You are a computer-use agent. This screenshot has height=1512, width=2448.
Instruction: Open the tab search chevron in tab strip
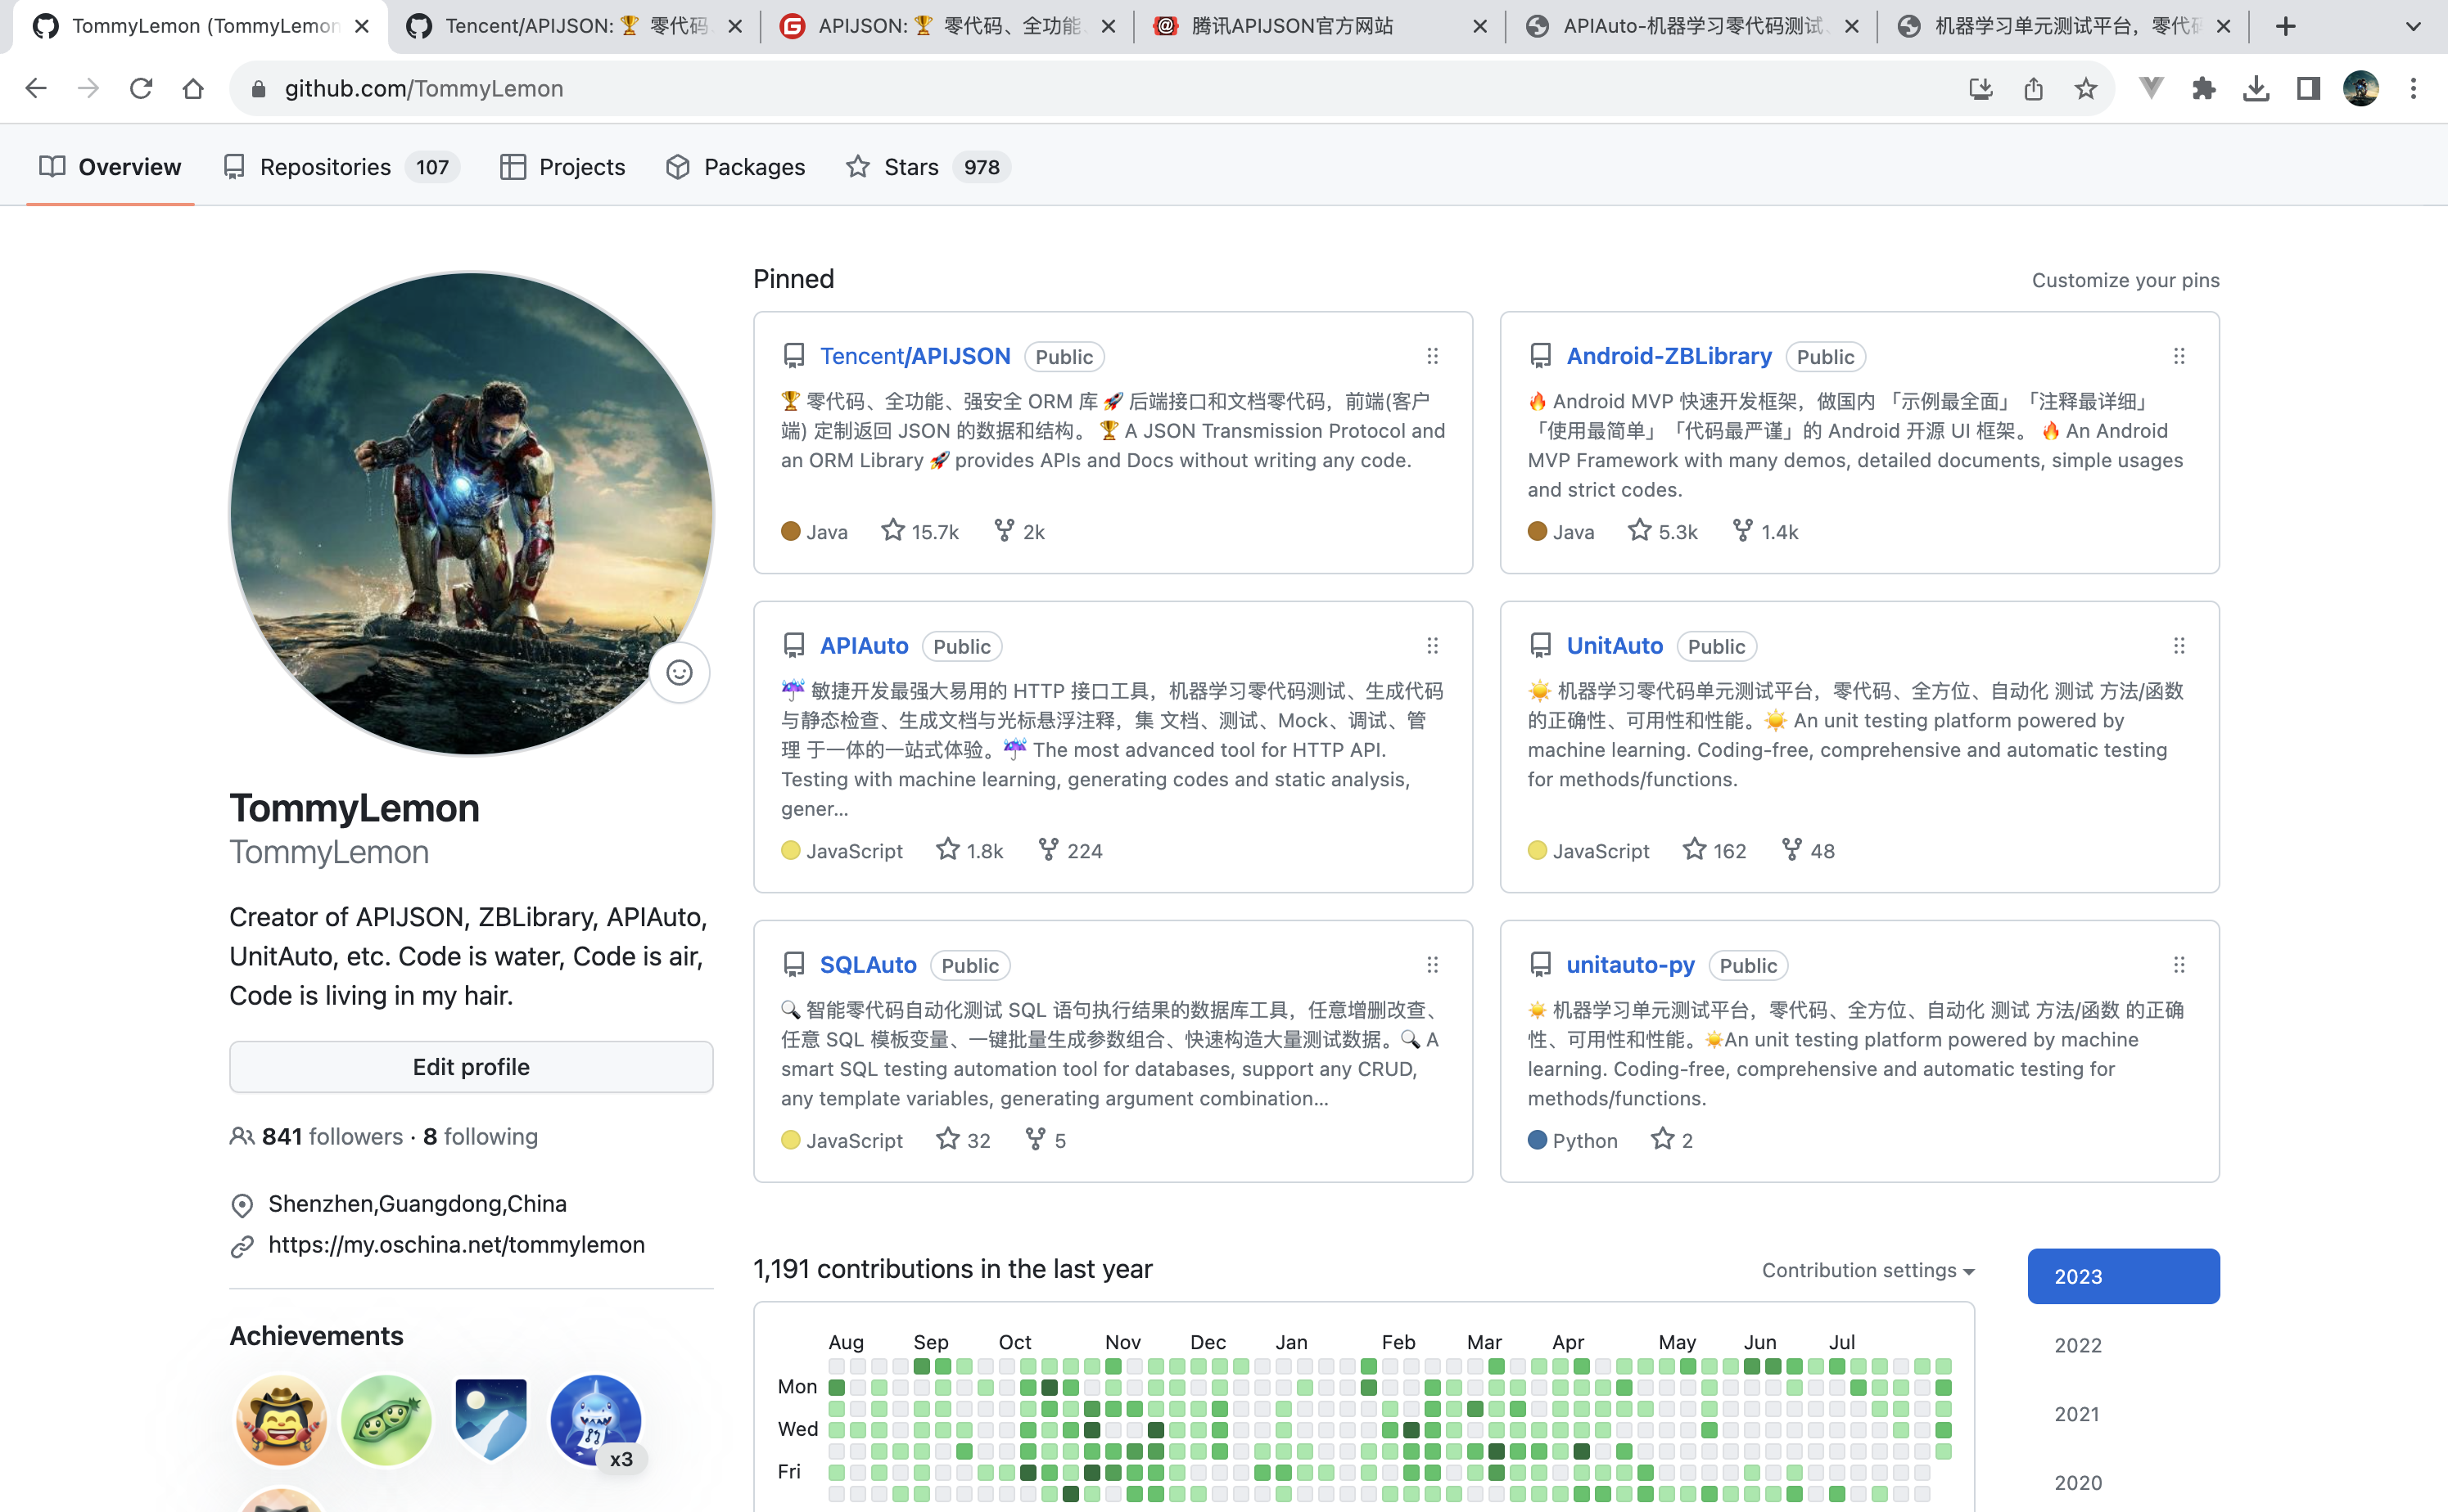(x=2413, y=27)
